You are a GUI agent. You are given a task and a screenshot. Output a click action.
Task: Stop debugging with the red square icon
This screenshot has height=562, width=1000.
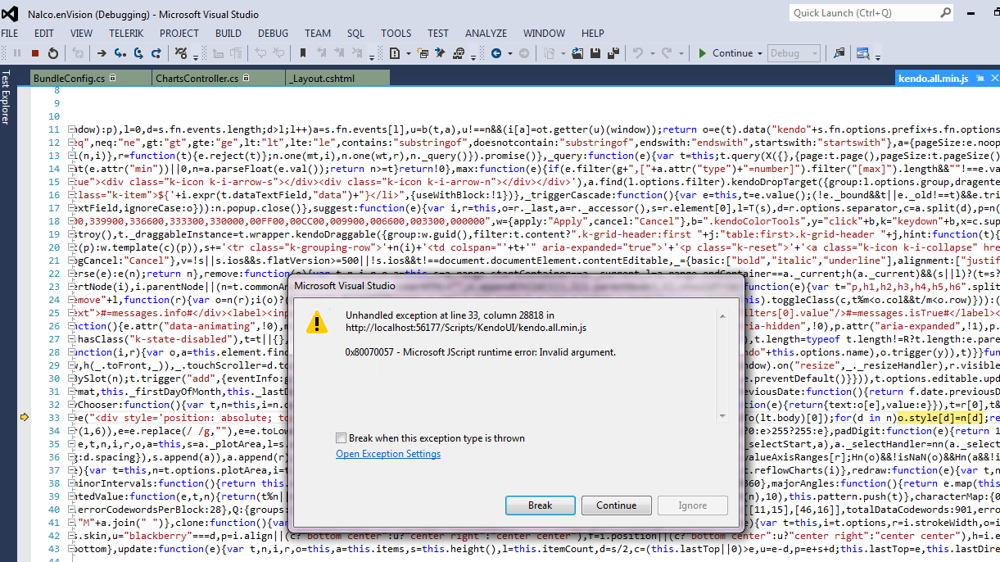point(35,53)
